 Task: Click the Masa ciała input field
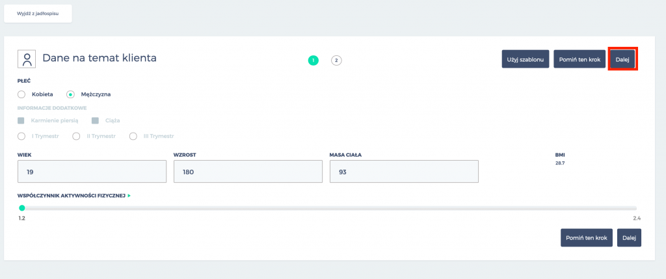pos(404,172)
